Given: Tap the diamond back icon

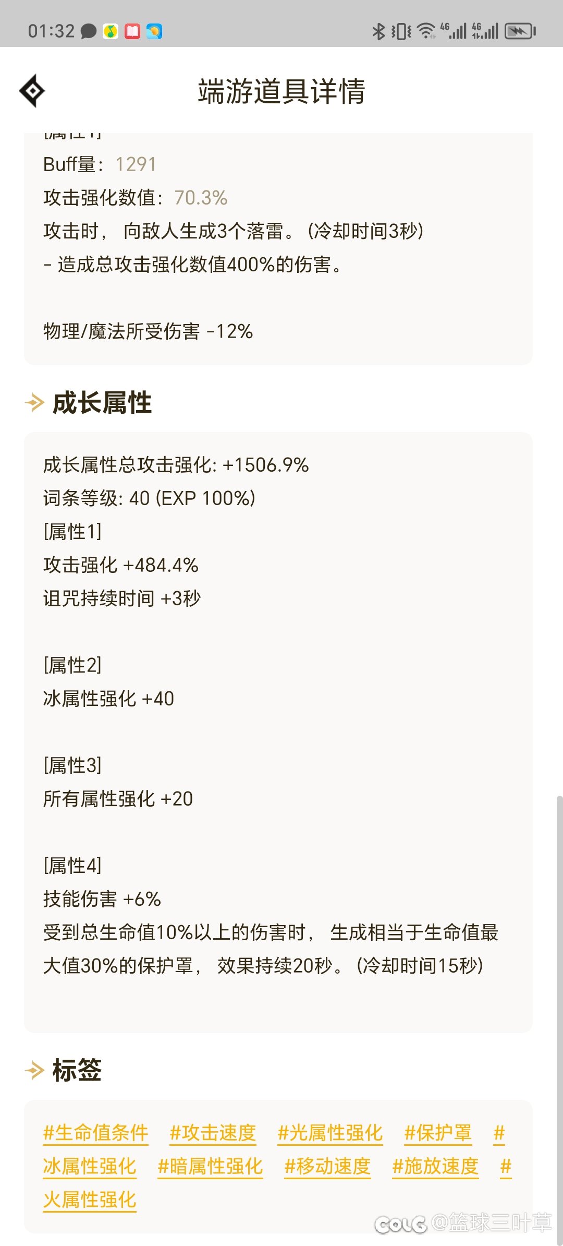Looking at the screenshot, I should (x=32, y=91).
